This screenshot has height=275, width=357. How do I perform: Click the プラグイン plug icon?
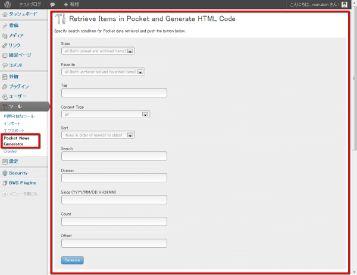point(5,87)
